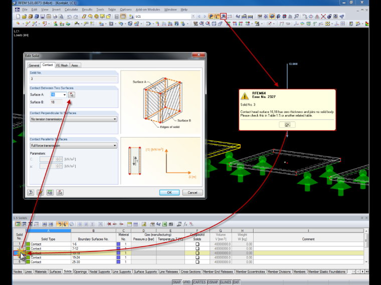This screenshot has height=285, width=381.
Task: Check Compound Solids box for solid 1
Action: (x=198, y=244)
